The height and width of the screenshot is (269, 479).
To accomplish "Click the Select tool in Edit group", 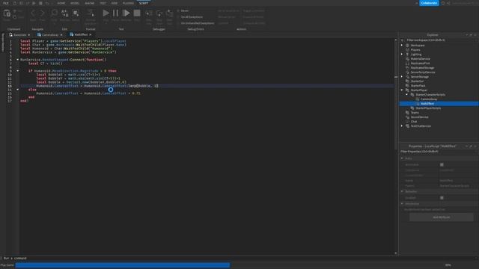I will [76, 13].
